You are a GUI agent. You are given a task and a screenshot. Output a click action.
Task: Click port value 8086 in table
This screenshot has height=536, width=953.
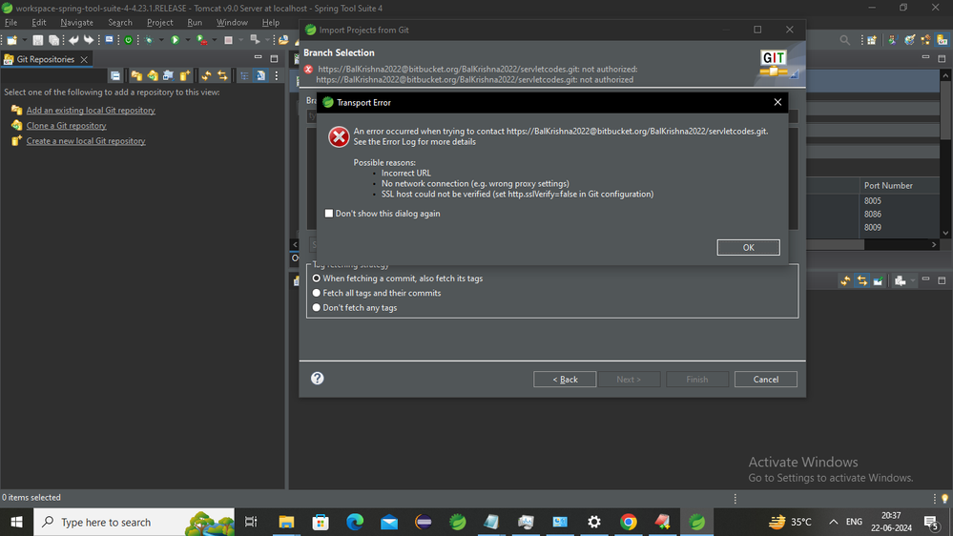tap(872, 214)
